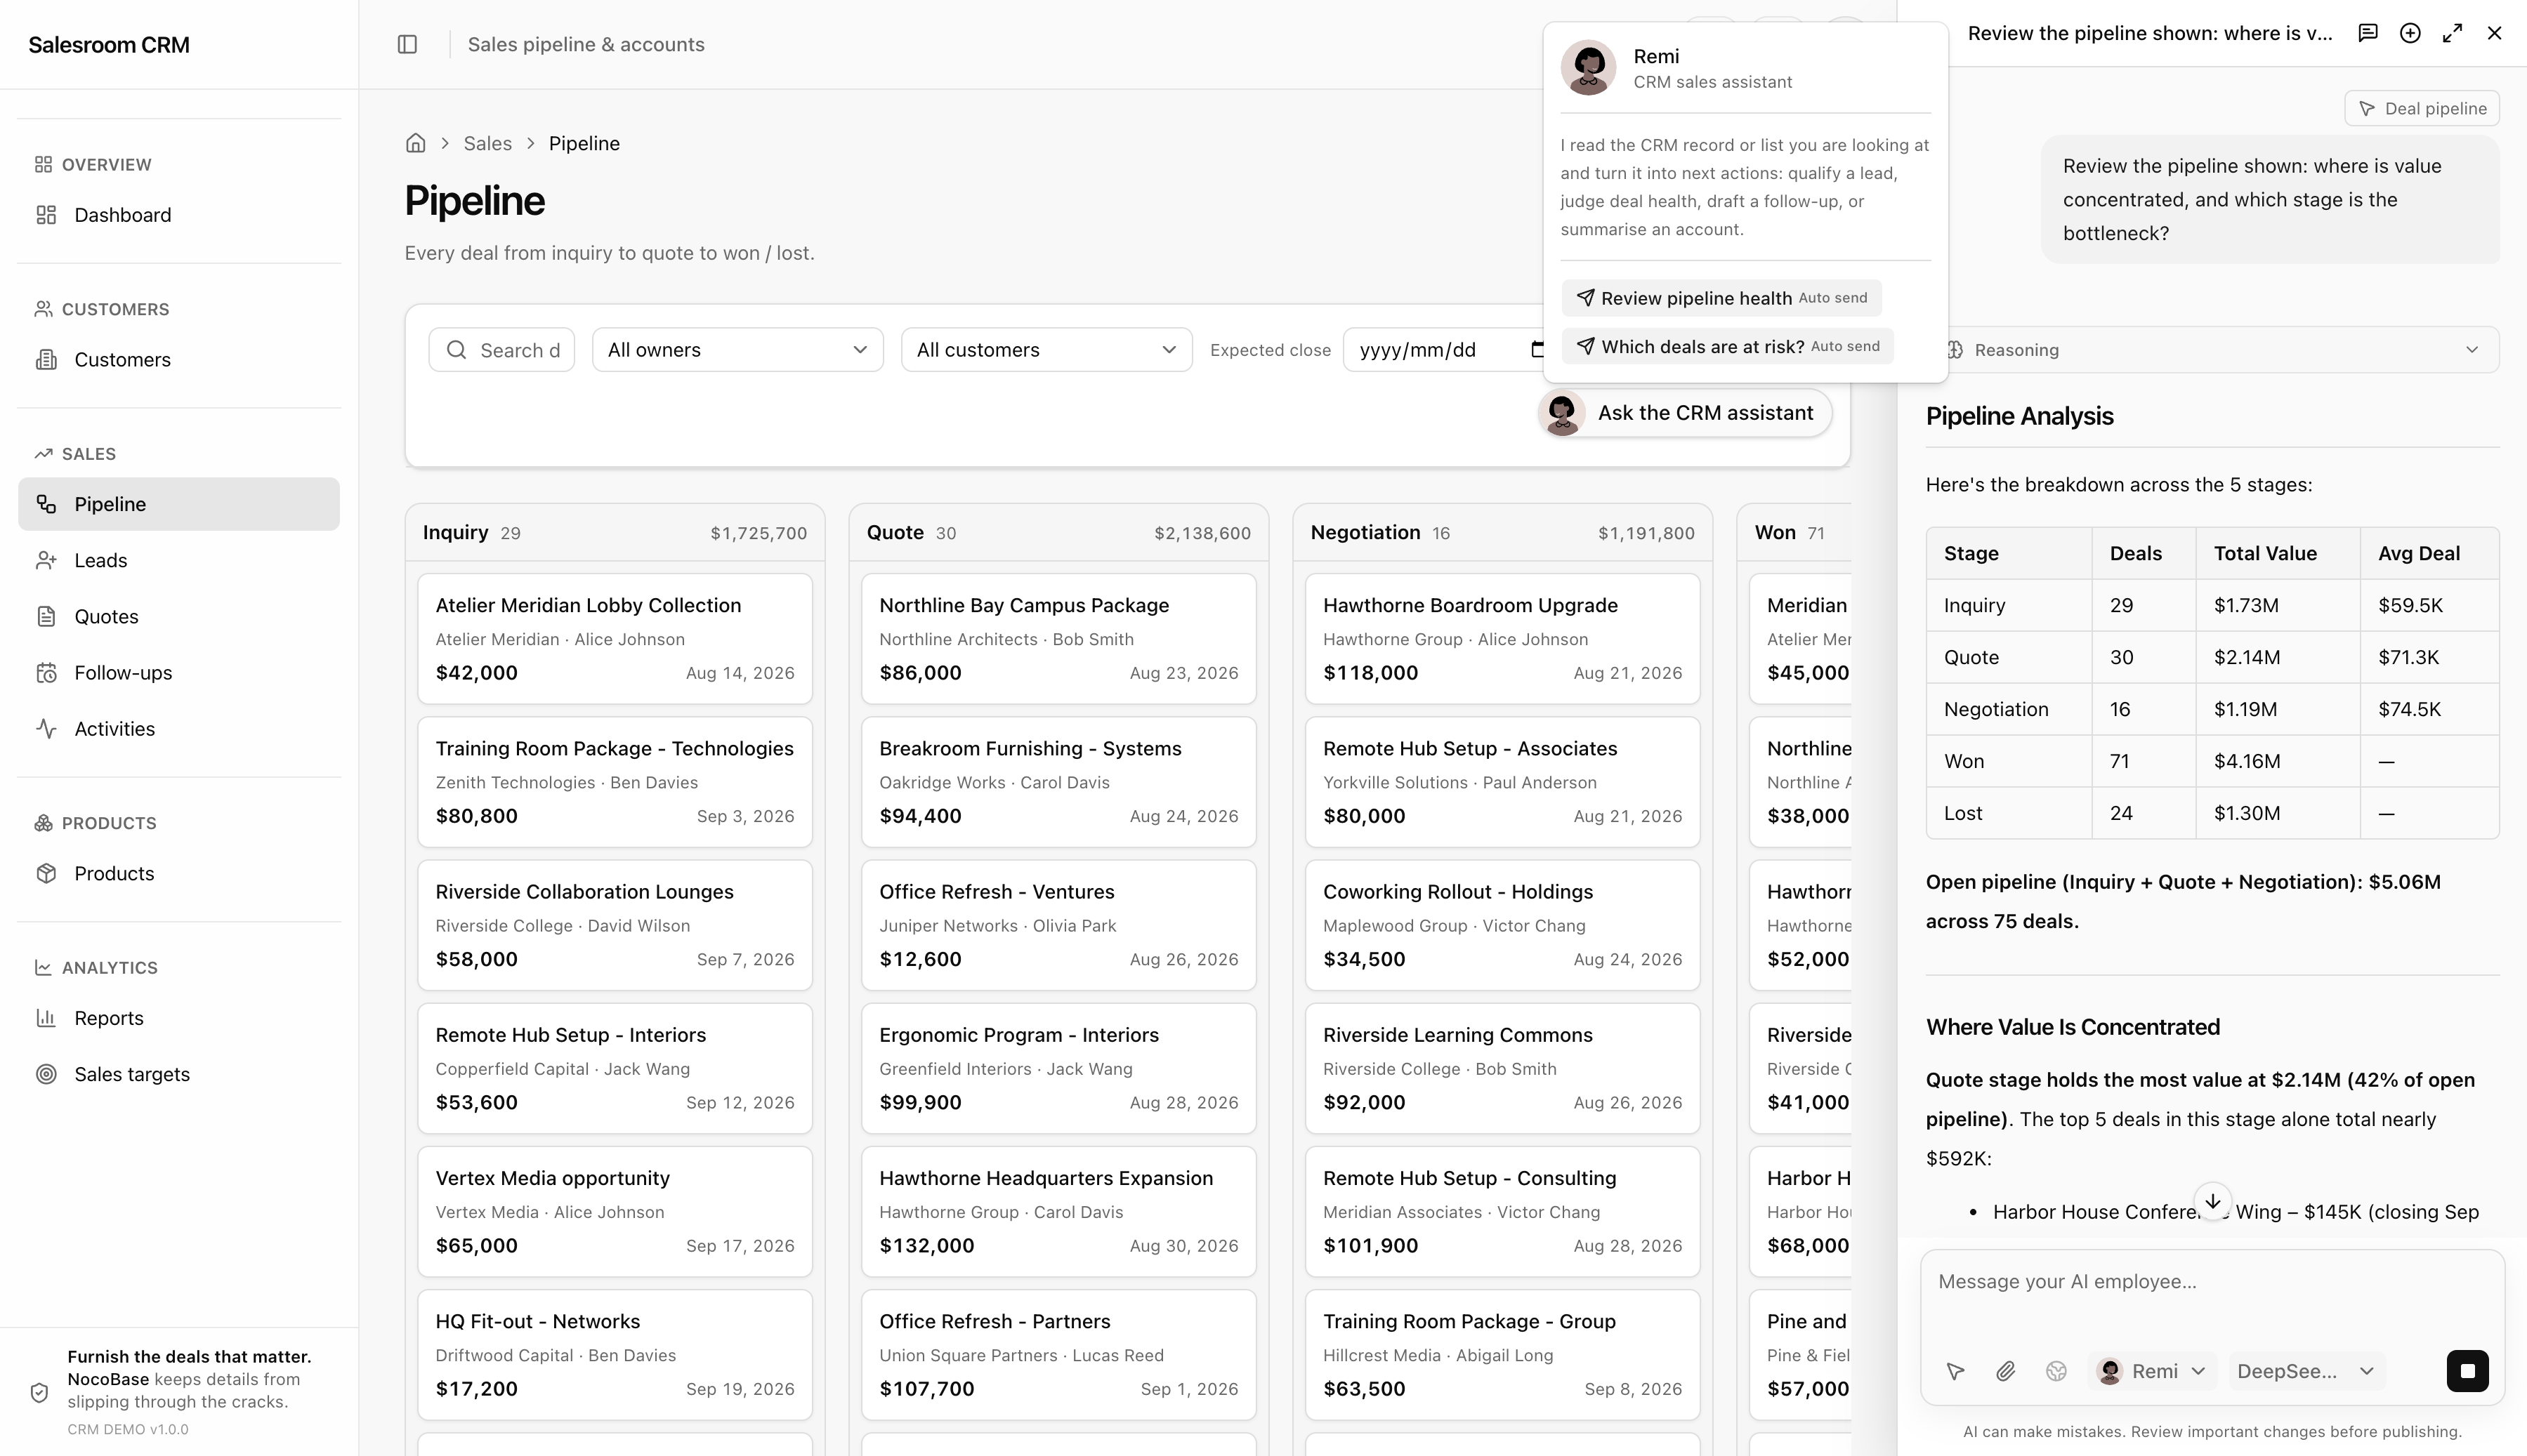
Task: Open the Atelier Meridian Lobby Collection deal card
Action: 615,639
